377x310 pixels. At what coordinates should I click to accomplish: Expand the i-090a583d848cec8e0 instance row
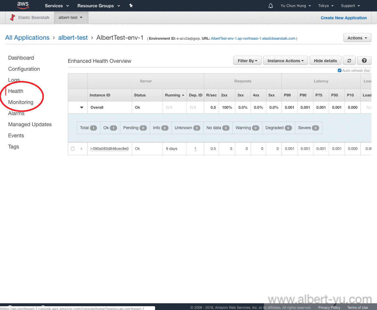(x=81, y=149)
